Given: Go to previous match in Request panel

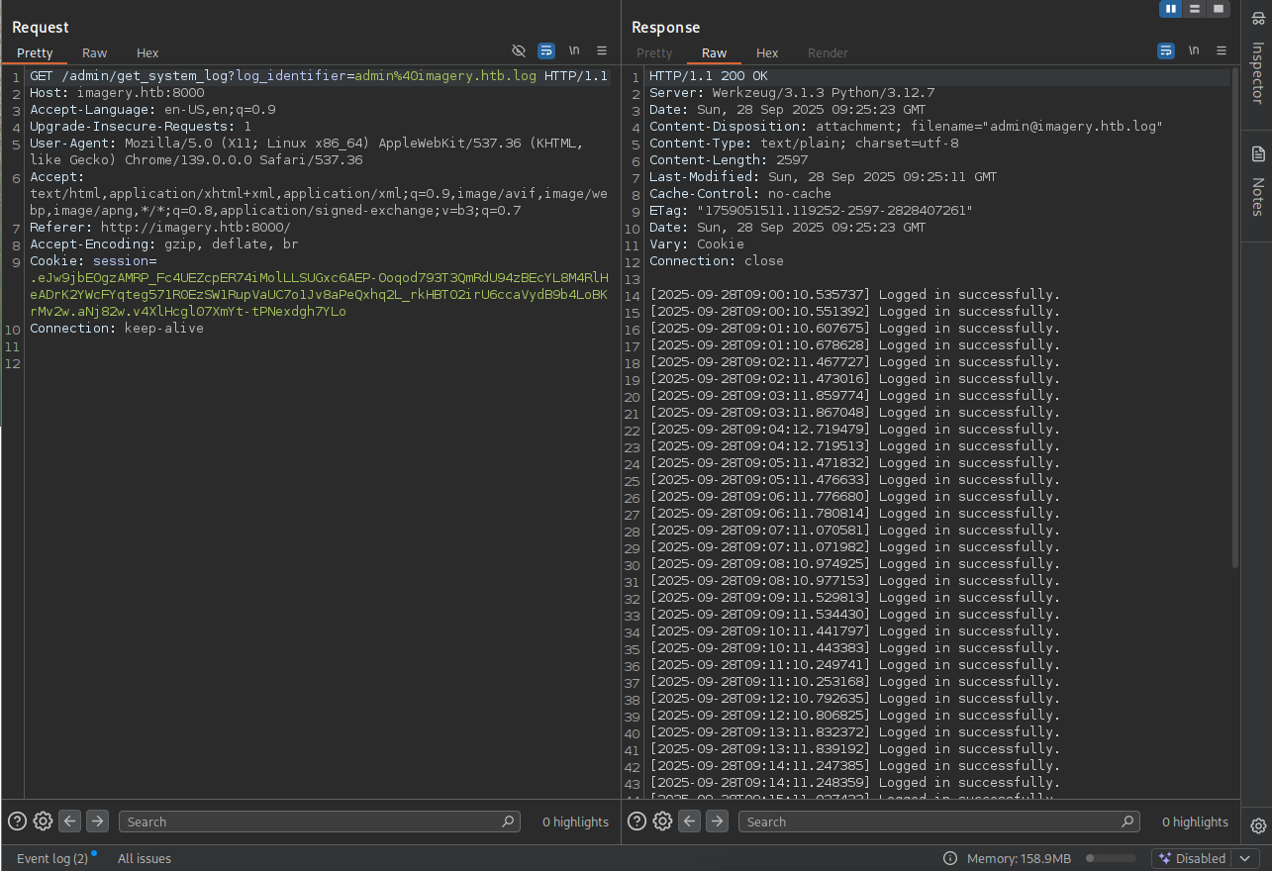Looking at the screenshot, I should coord(69,821).
